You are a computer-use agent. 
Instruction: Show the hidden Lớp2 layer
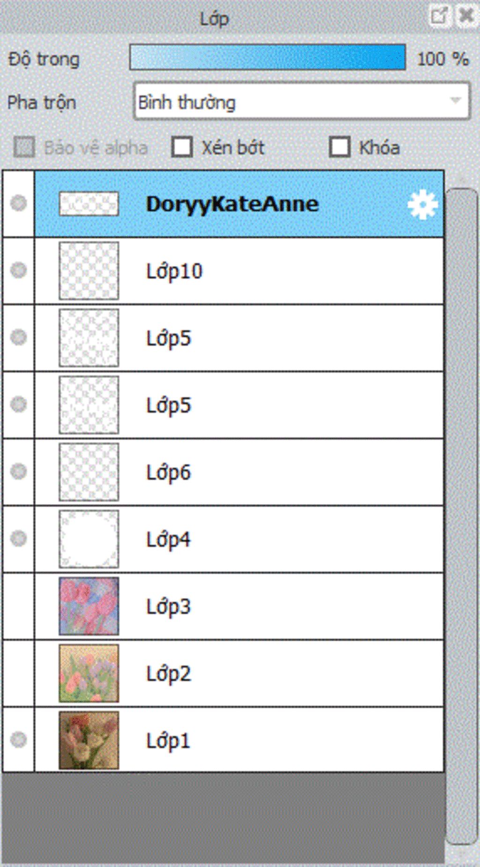pos(18,673)
